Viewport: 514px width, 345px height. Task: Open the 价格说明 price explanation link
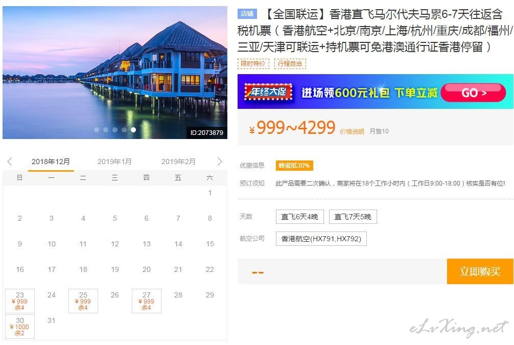coord(352,131)
